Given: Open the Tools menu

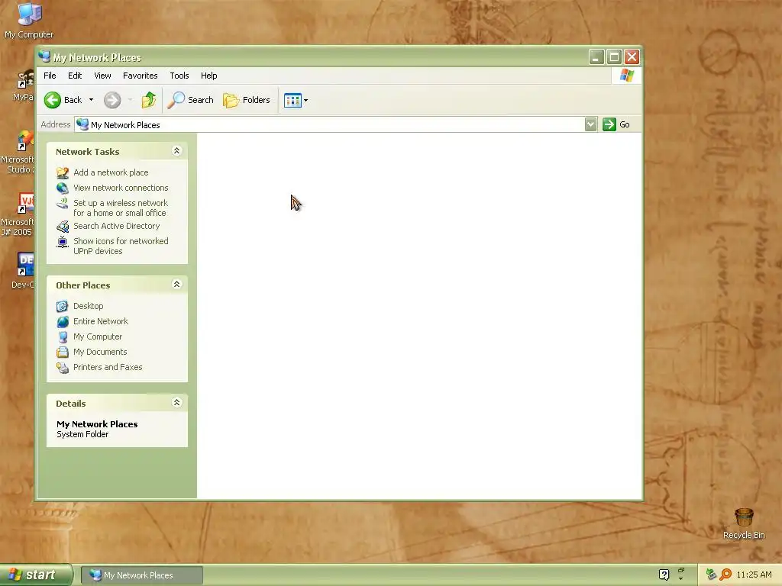Looking at the screenshot, I should click(x=179, y=76).
